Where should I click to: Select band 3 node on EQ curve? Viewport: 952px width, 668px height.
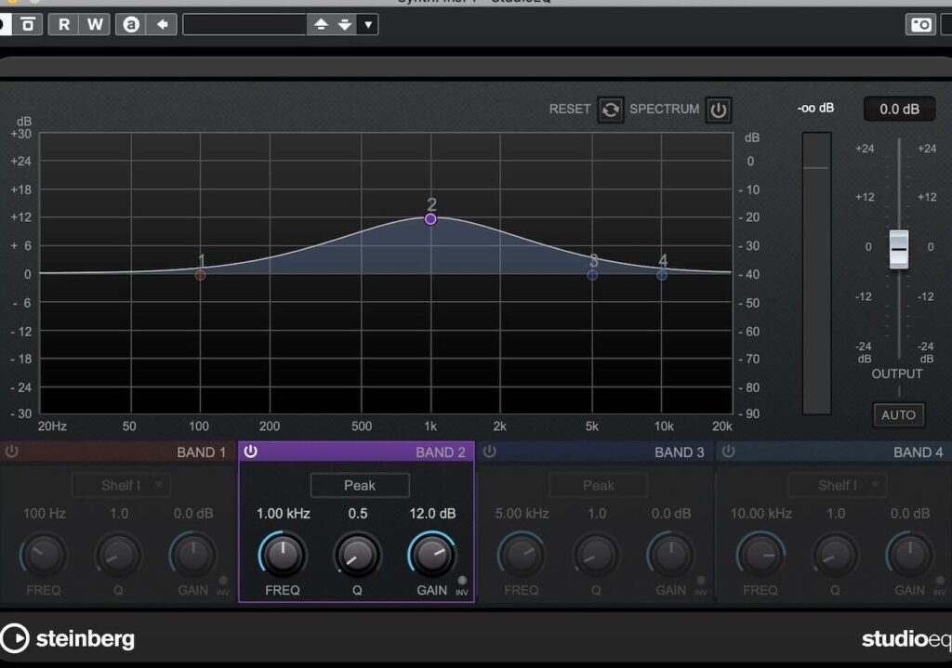pos(592,275)
